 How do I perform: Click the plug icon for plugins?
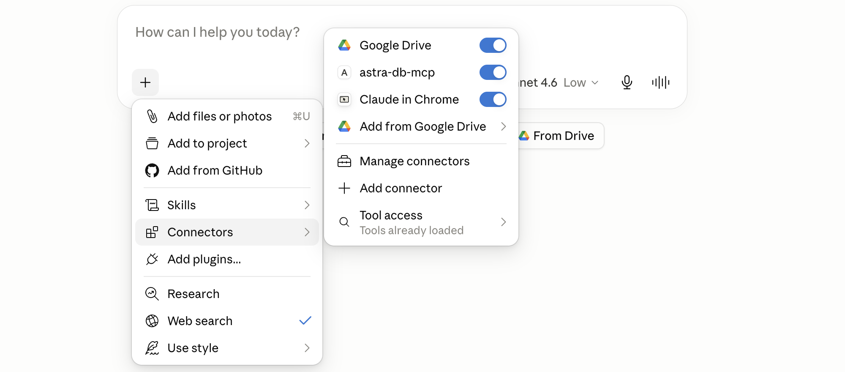152,259
